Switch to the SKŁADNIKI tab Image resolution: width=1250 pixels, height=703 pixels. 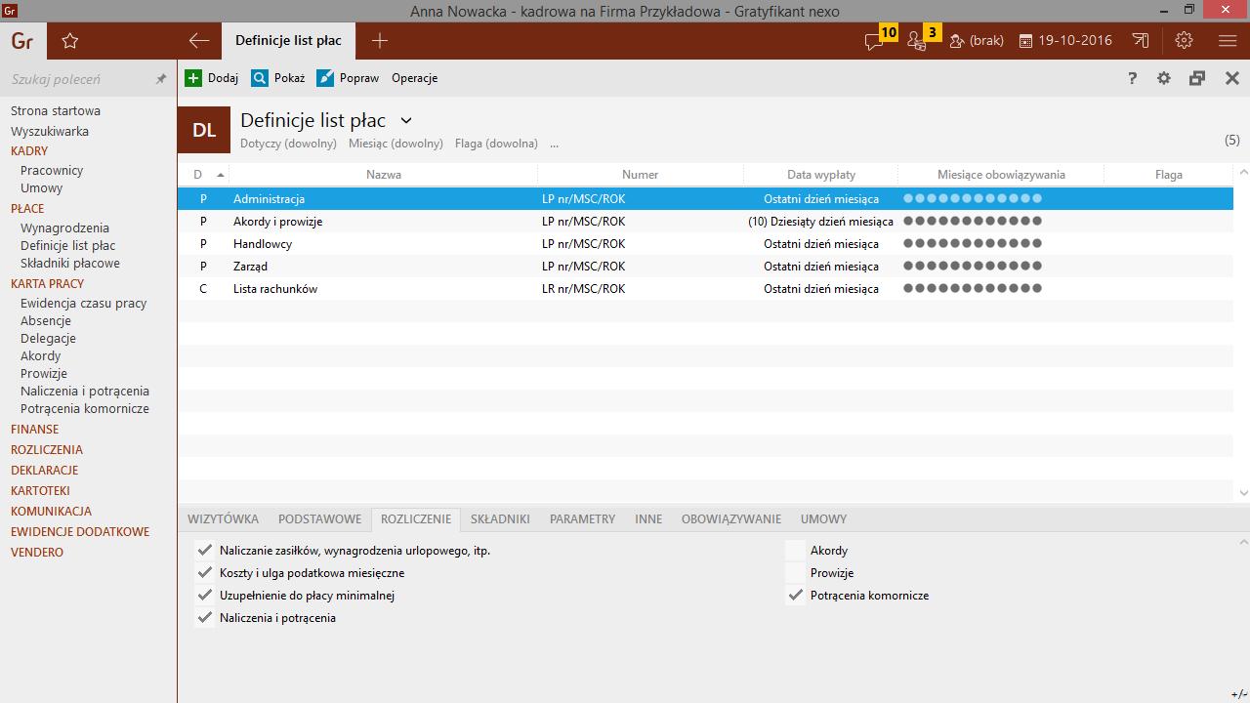500,519
